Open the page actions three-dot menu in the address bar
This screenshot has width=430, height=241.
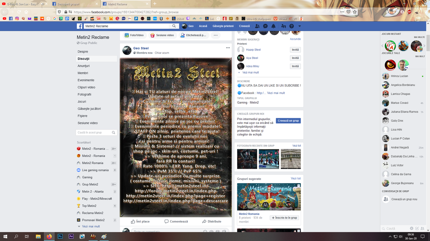(342, 12)
